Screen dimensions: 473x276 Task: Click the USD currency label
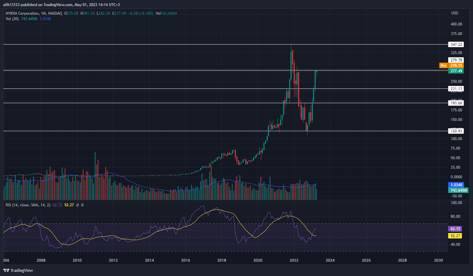(455, 13)
